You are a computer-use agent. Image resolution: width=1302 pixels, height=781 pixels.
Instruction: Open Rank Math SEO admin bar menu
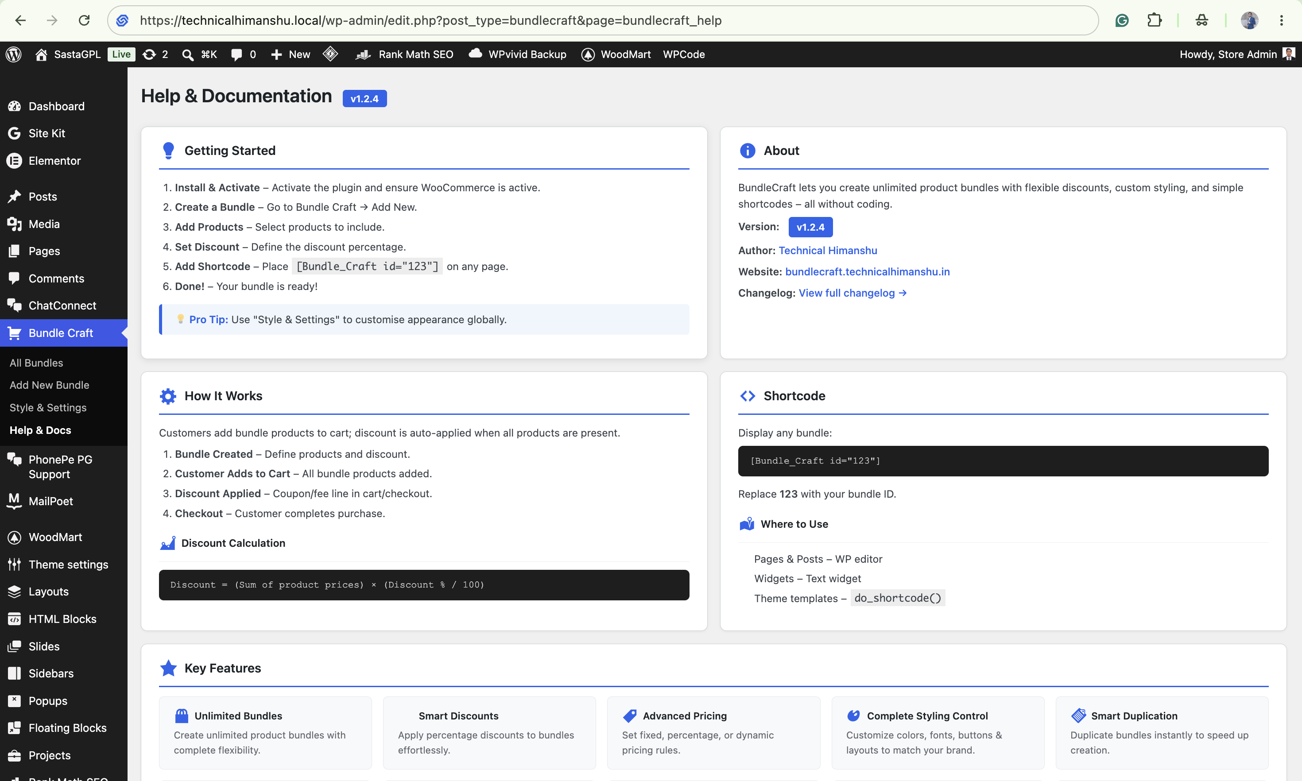coord(404,54)
